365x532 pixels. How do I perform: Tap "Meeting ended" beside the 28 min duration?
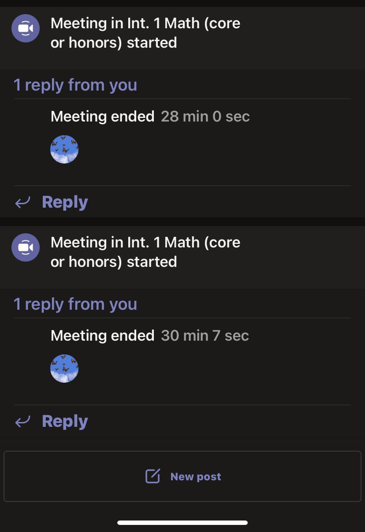(x=102, y=117)
